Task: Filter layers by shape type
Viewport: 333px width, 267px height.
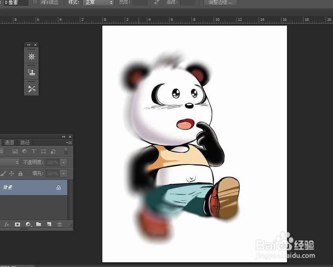Action: (x=44, y=151)
